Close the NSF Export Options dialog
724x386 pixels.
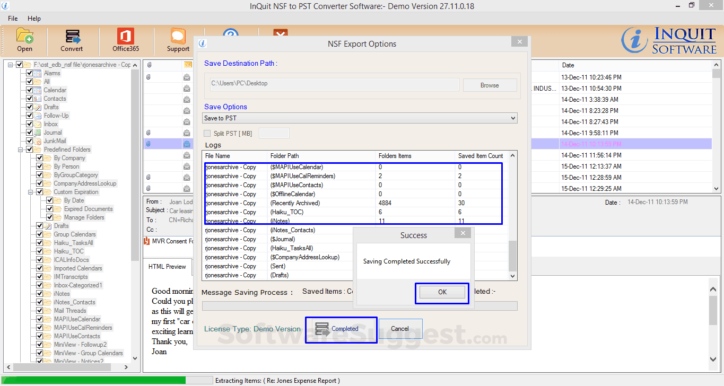[x=520, y=42]
